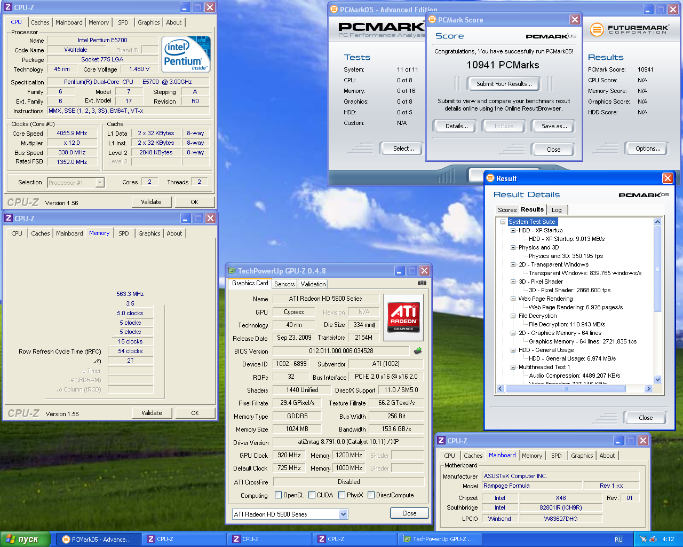Image resolution: width=683 pixels, height=547 pixels.
Task: Click the Save as... button
Action: [x=554, y=126]
